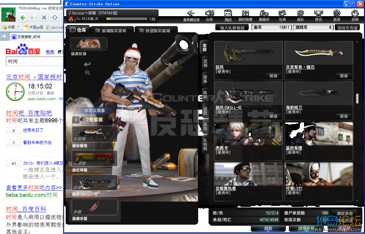
Task: Click previous loadout arrow beside 2号套装
Action: pyautogui.click(x=76, y=120)
